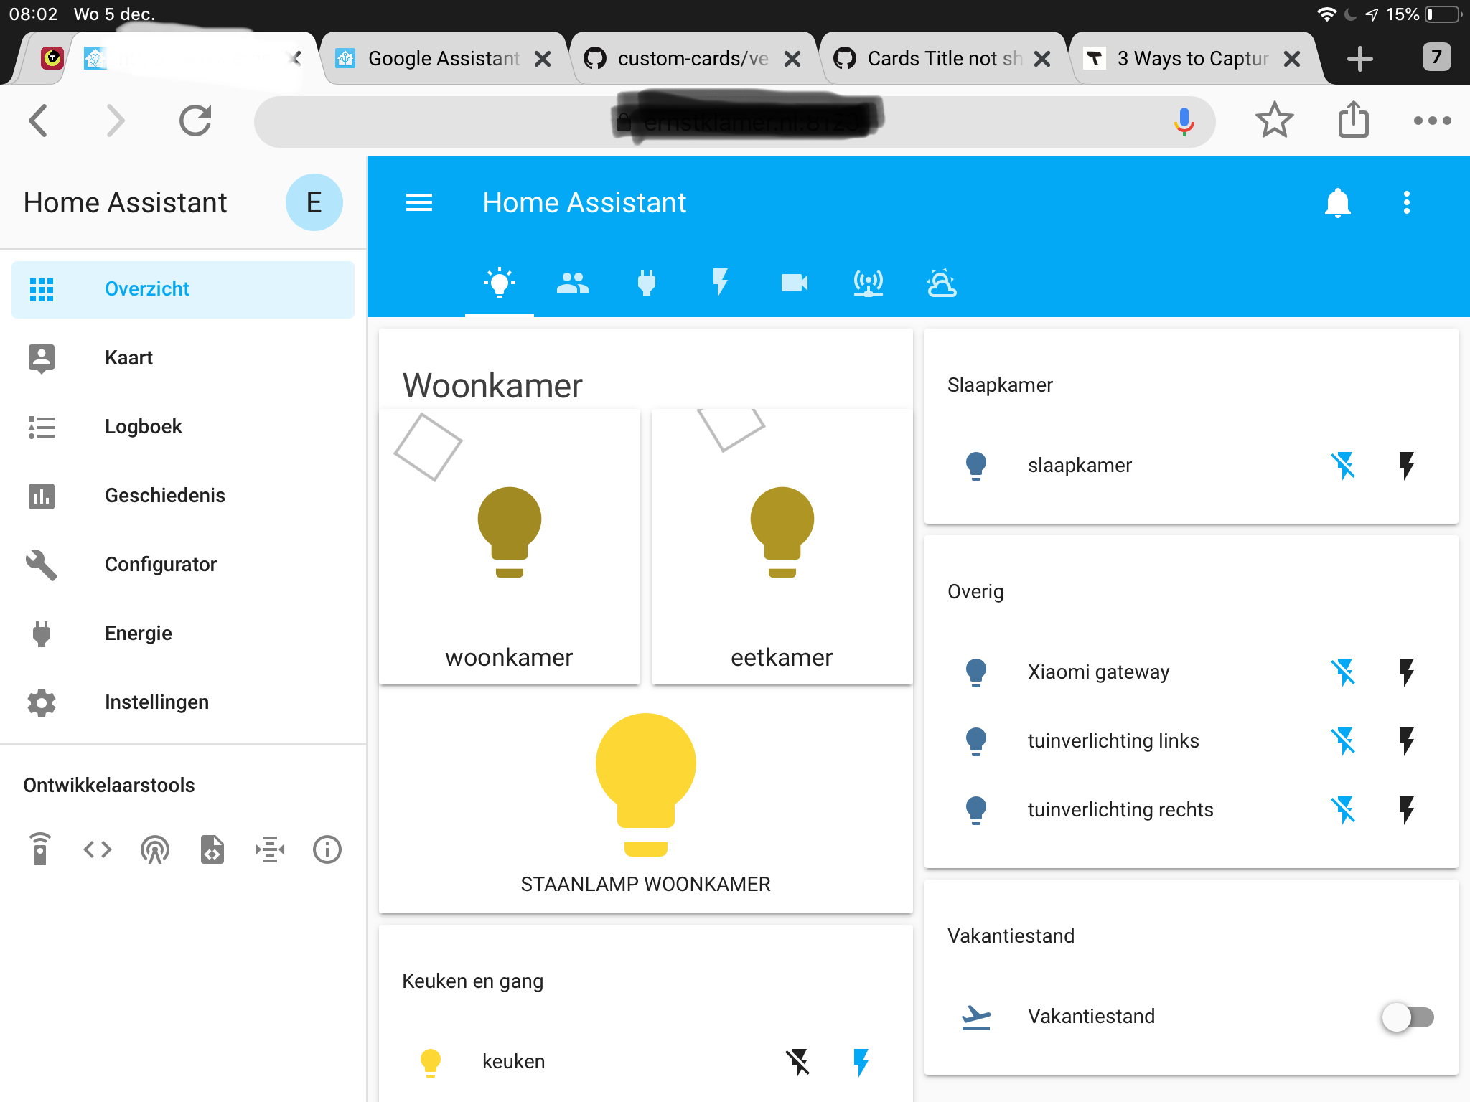
Task: Reload the current page
Action: (195, 121)
